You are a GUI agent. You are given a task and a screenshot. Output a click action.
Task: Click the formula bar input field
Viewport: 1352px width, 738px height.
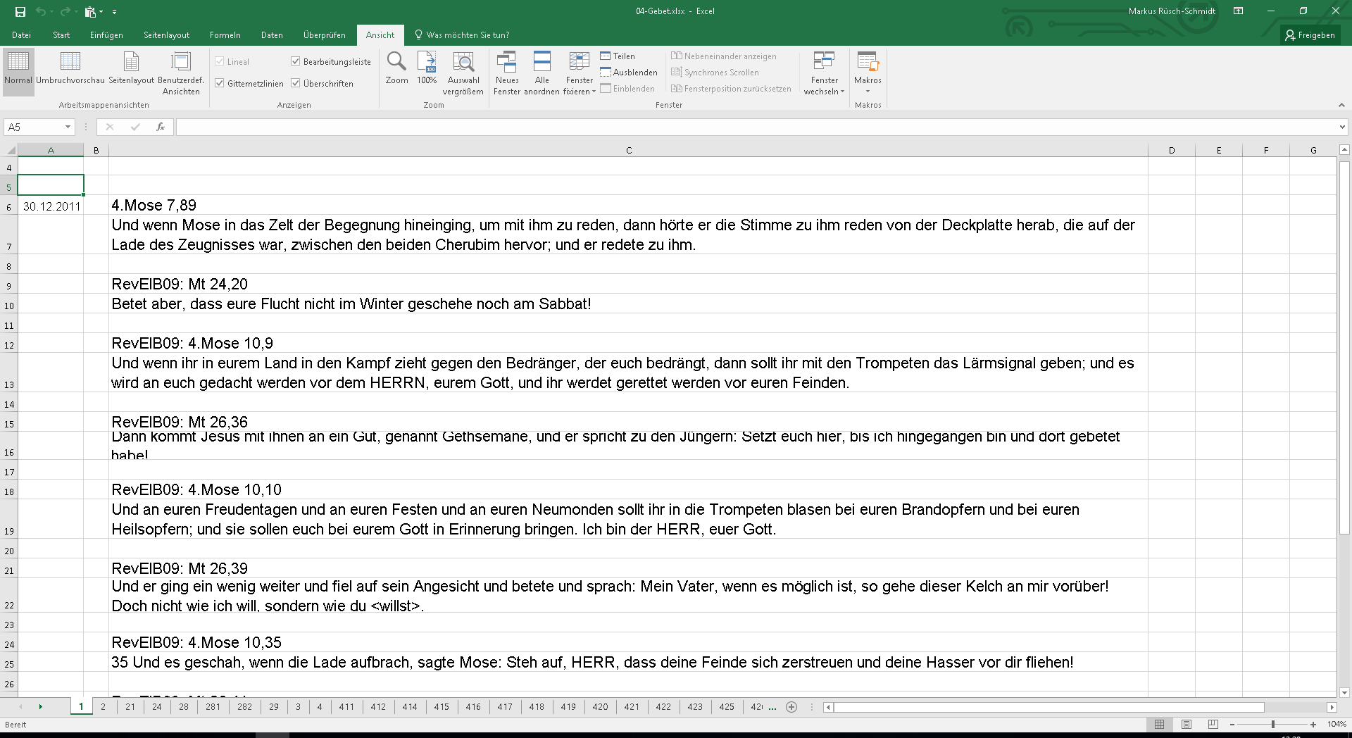[756, 127]
